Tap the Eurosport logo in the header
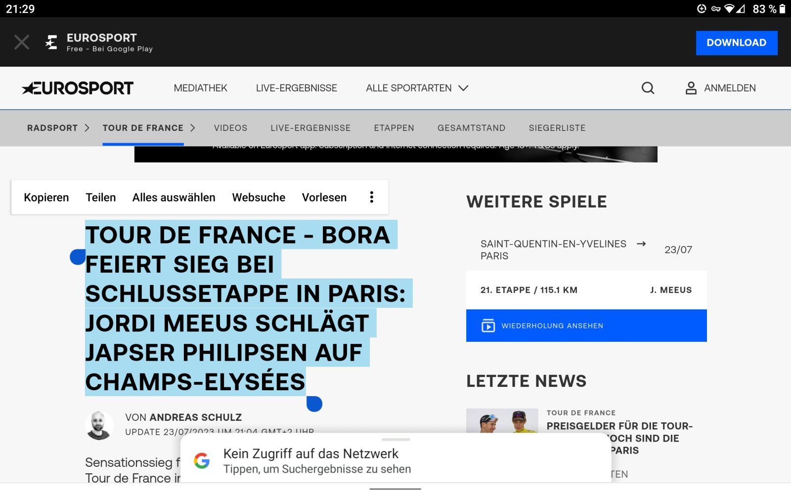Screen dimensions: 791x494 coord(78,88)
